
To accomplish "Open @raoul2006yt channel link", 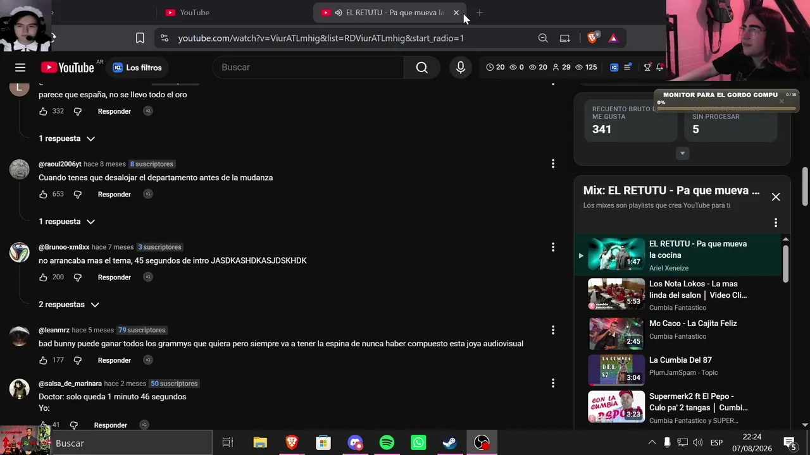I will [60, 164].
